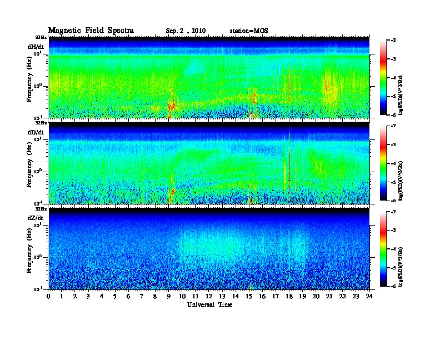Click hour 18 on the time axis
The height and width of the screenshot is (340, 440).
coord(289,296)
